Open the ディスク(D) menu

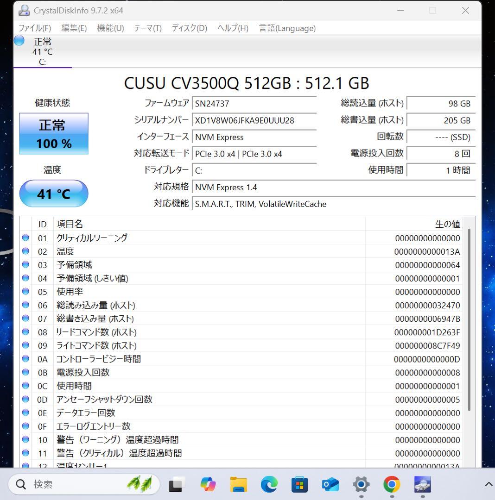[x=190, y=28]
